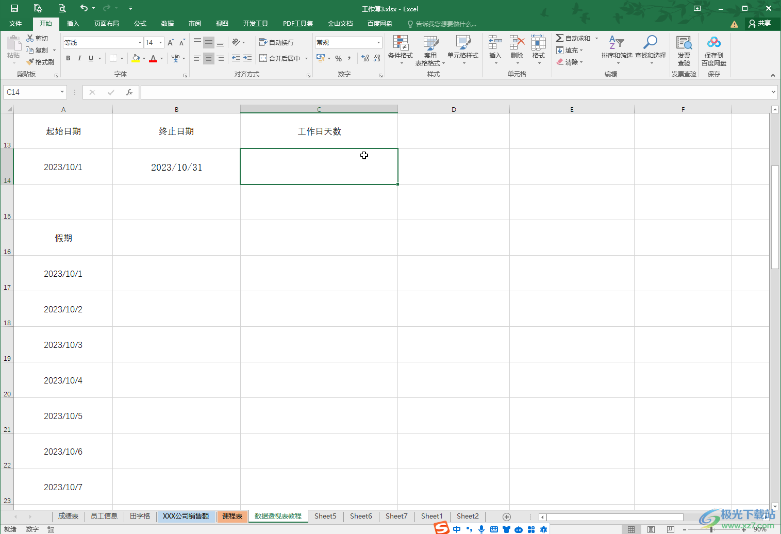Open the font size dropdown

click(x=161, y=42)
